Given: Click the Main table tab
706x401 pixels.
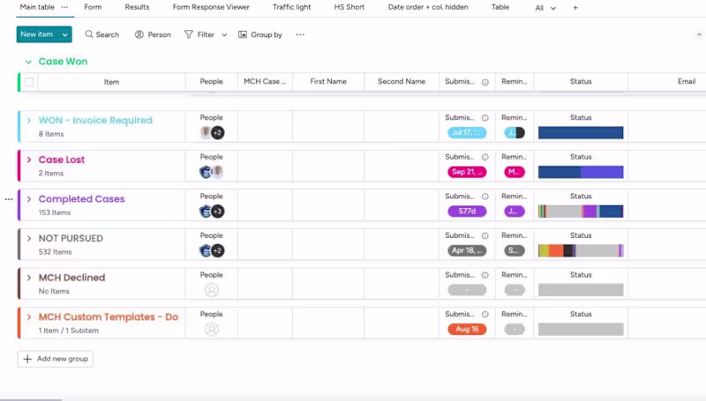Looking at the screenshot, I should (x=37, y=7).
